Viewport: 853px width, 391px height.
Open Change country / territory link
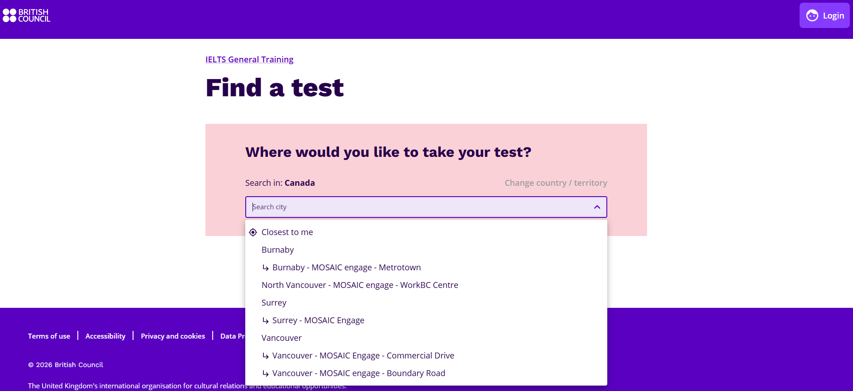click(x=556, y=183)
